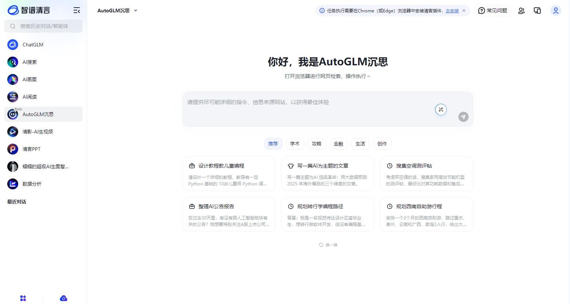
Task: Click the 换一换 text
Action: click(332, 245)
